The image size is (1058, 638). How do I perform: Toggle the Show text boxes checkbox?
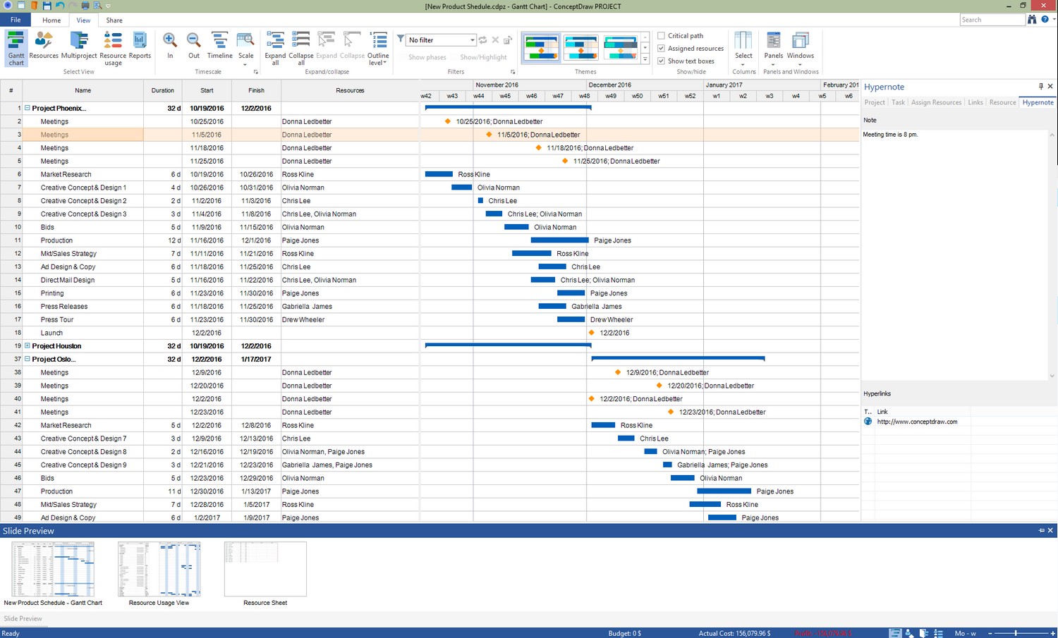[x=661, y=61]
